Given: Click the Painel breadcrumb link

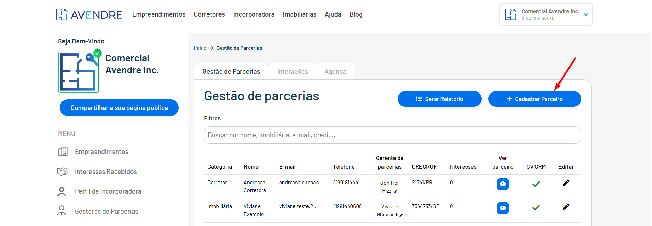Looking at the screenshot, I should coord(201,48).
